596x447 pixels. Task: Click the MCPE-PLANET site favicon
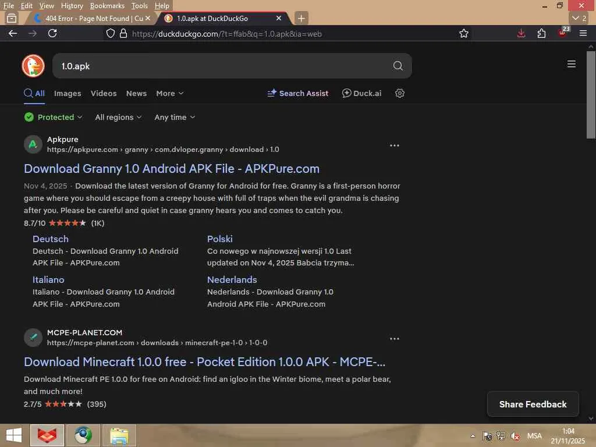[33, 338]
